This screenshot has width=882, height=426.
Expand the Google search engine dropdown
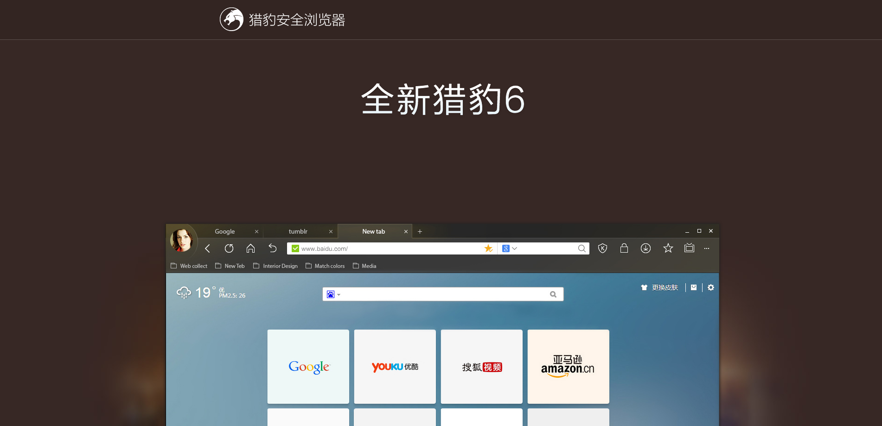[x=510, y=248]
